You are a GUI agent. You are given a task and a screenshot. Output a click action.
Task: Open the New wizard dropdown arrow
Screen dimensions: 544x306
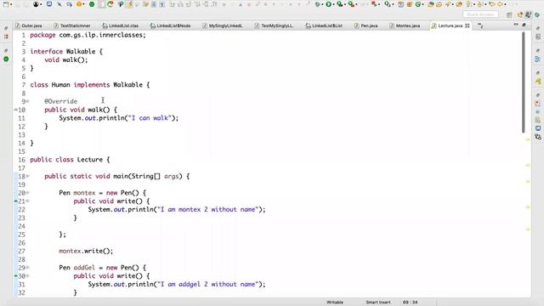pyautogui.click(x=11, y=4)
